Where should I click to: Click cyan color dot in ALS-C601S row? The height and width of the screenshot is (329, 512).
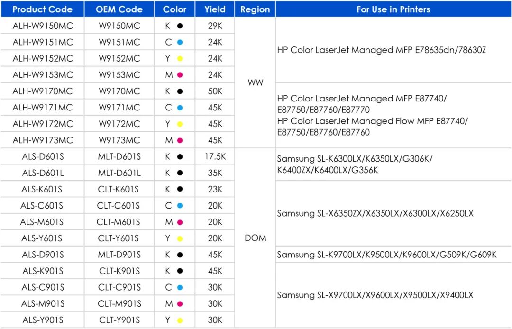click(180, 206)
